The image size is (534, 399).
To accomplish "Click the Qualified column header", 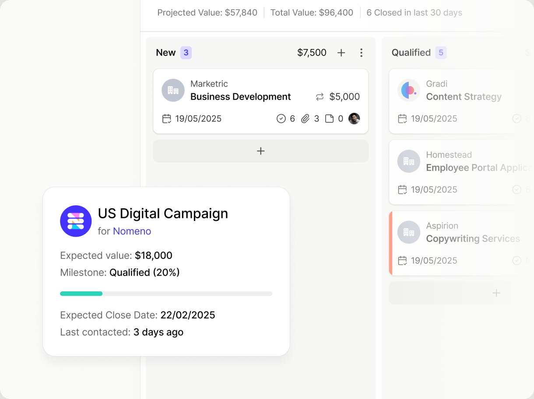I will pyautogui.click(x=411, y=52).
